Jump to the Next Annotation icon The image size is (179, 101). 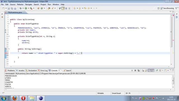click(75, 8)
